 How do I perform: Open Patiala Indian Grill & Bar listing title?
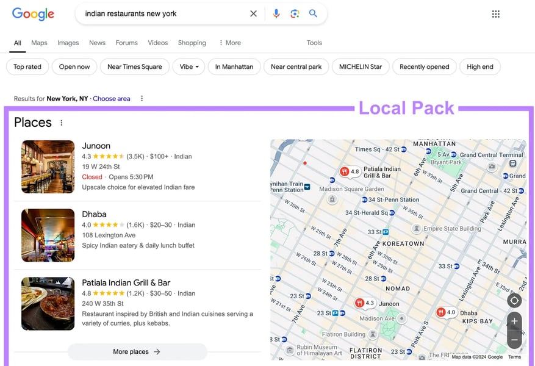[126, 283]
